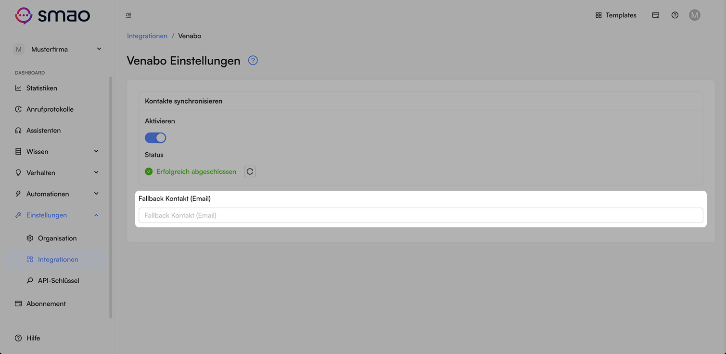The width and height of the screenshot is (726, 354).
Task: Click the DASHBOARD section heading
Action: (x=30, y=73)
